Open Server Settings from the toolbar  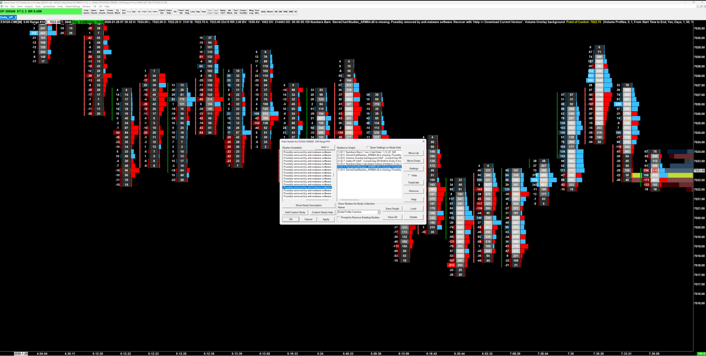click(123, 11)
